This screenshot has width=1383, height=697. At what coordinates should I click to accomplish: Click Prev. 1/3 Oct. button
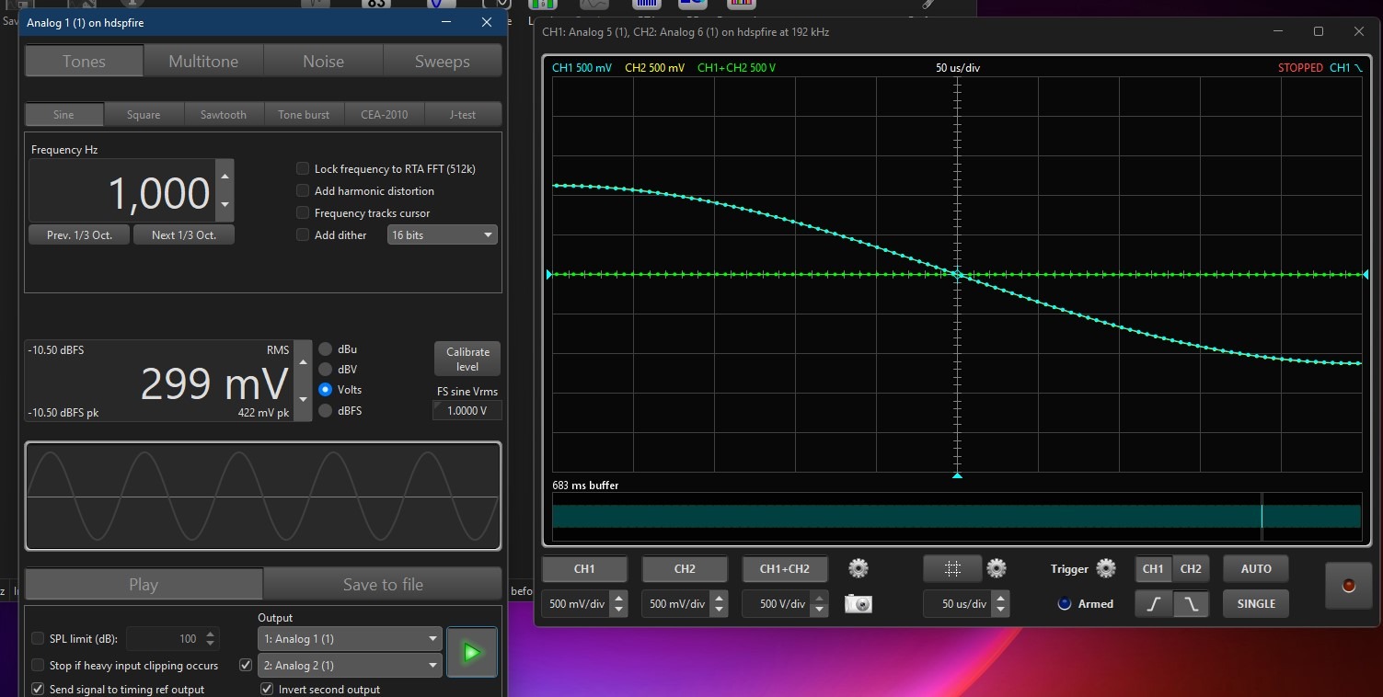(80, 234)
